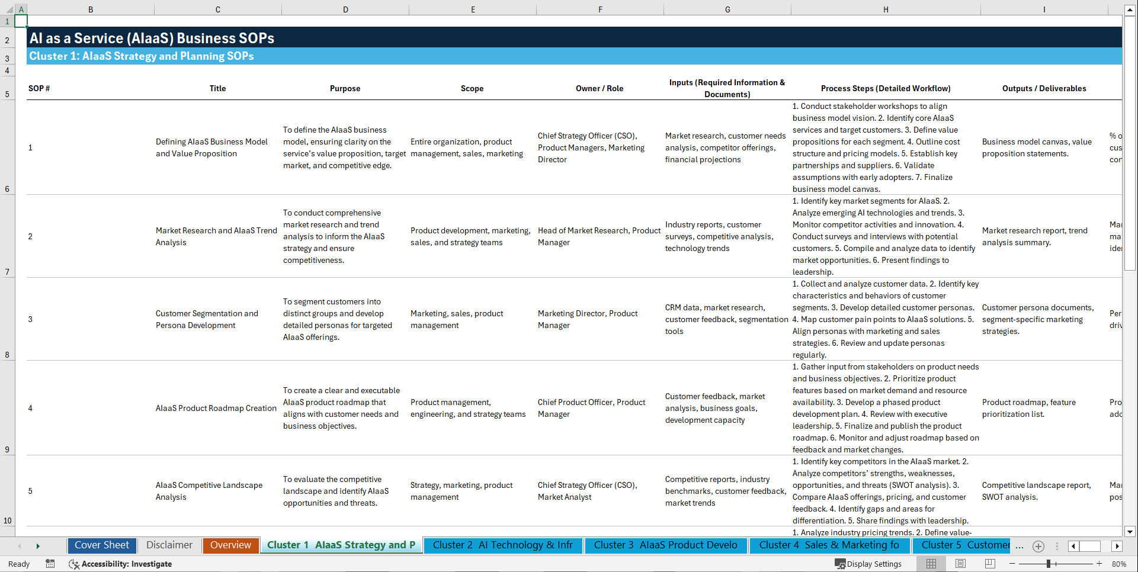Open Display Settings from the status bar
The width and height of the screenshot is (1138, 572).
(x=868, y=564)
